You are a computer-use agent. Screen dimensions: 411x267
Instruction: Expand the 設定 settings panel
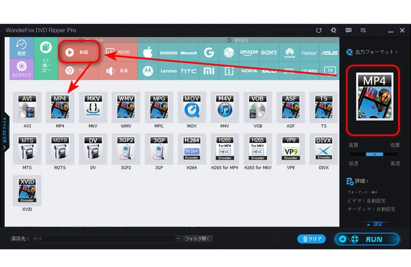click(x=375, y=224)
